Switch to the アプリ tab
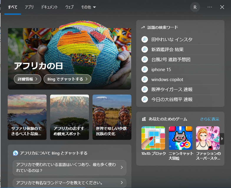The image size is (231, 188). coord(29,7)
